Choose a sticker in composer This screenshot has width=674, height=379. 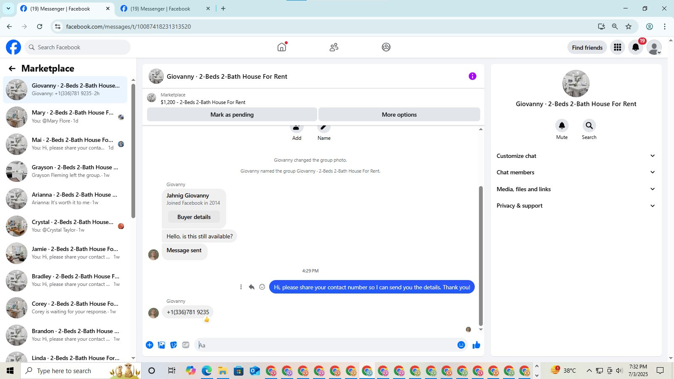pyautogui.click(x=174, y=345)
